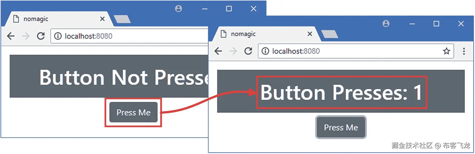Close the nomagic tab in left window
The image size is (475, 154).
tap(102, 19)
